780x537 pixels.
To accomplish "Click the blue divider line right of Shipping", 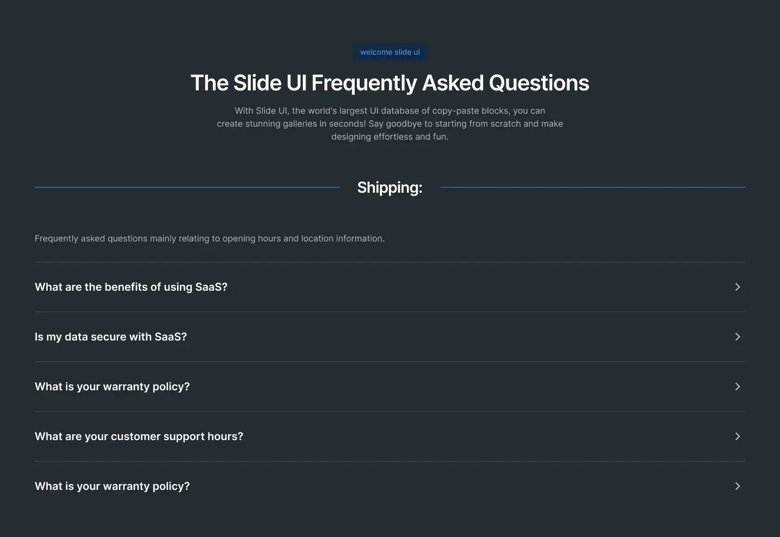I will pos(593,187).
